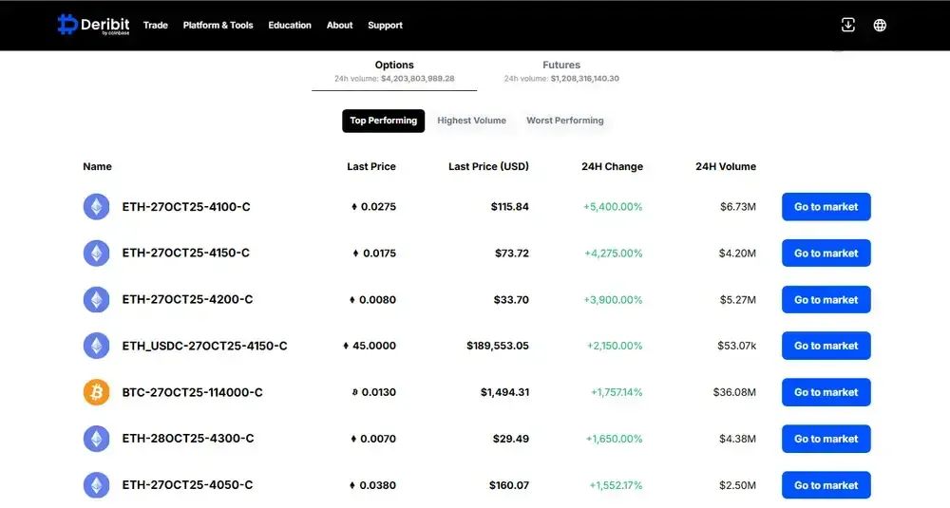Viewport: 950px width, 508px height.
Task: Switch to Worst Performing filter
Action: tap(564, 121)
